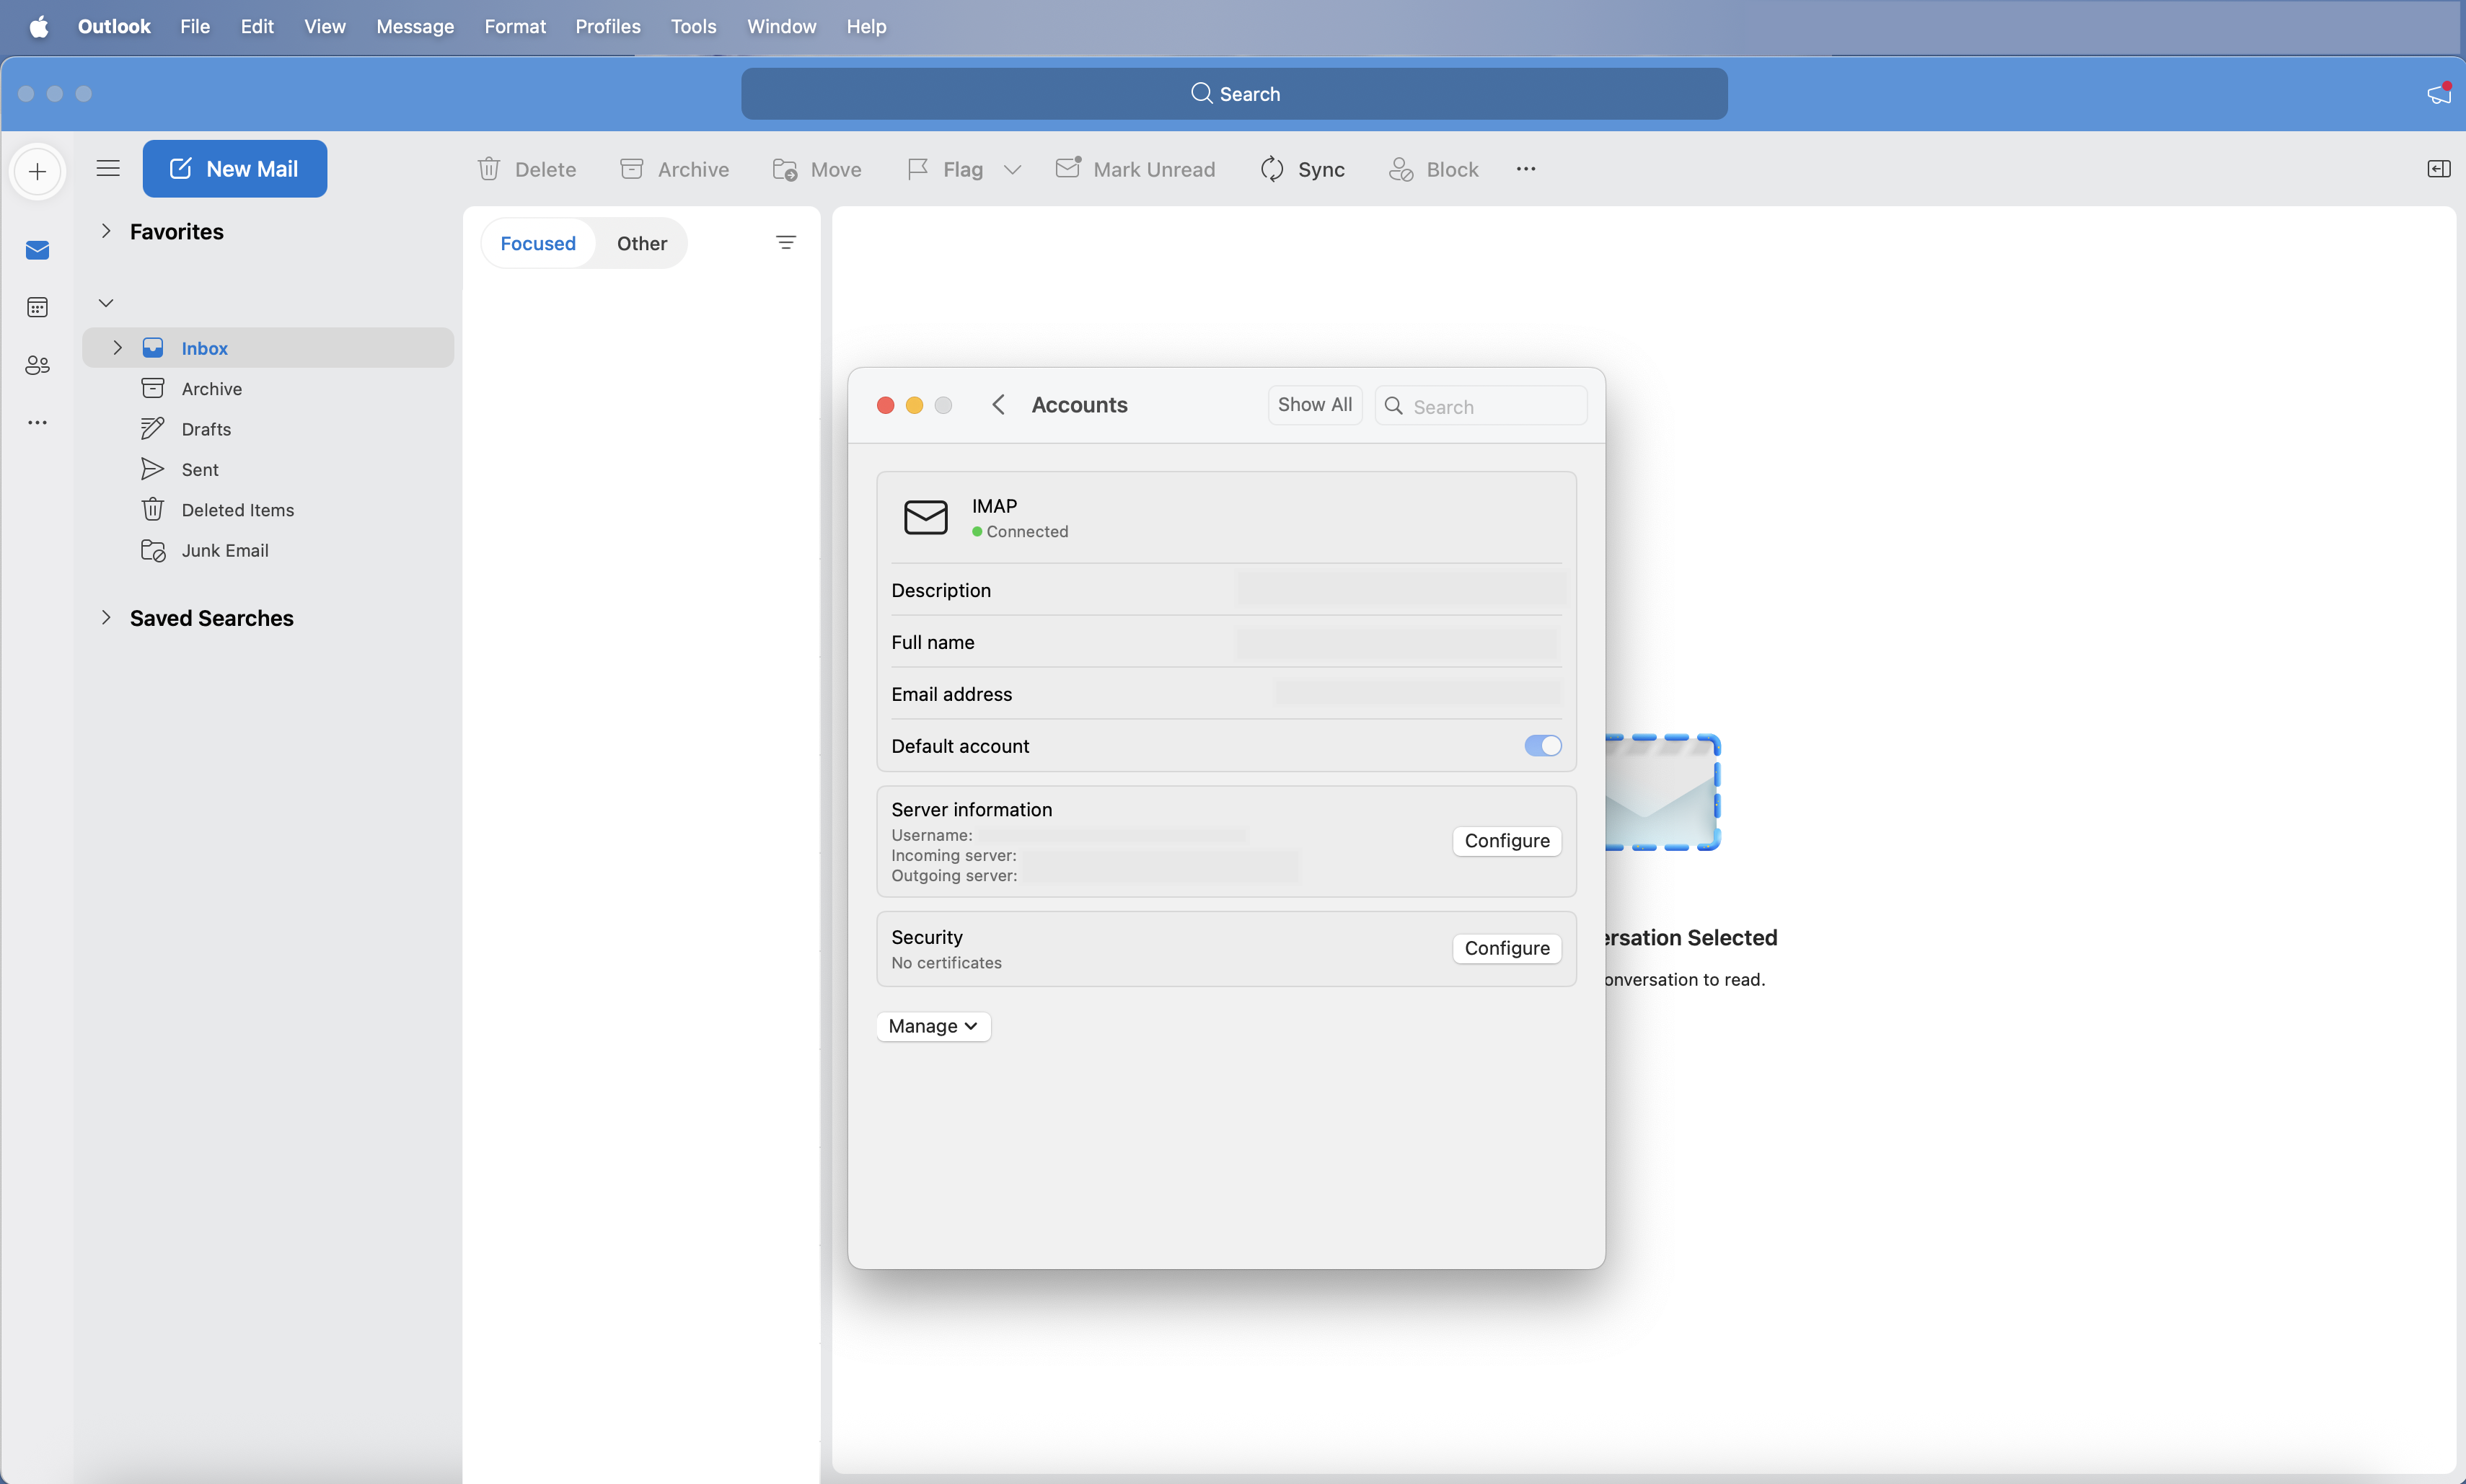Open the Help menu

866,26
